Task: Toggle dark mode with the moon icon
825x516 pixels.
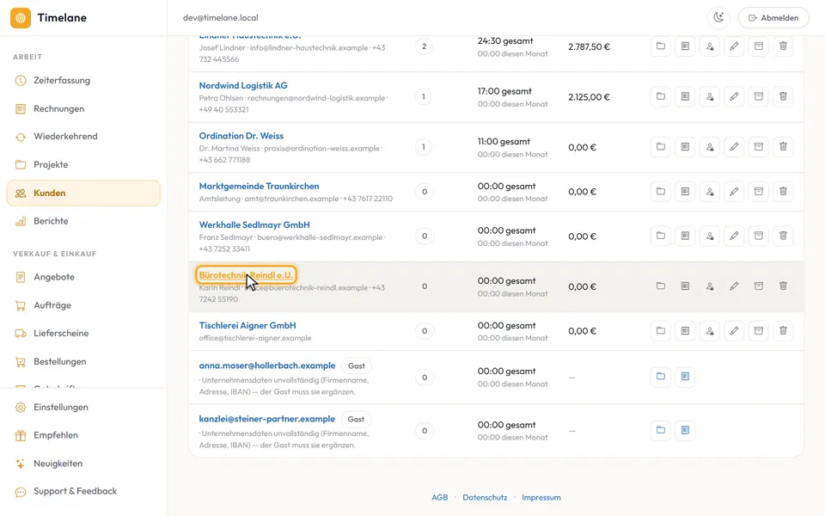Action: 718,18
